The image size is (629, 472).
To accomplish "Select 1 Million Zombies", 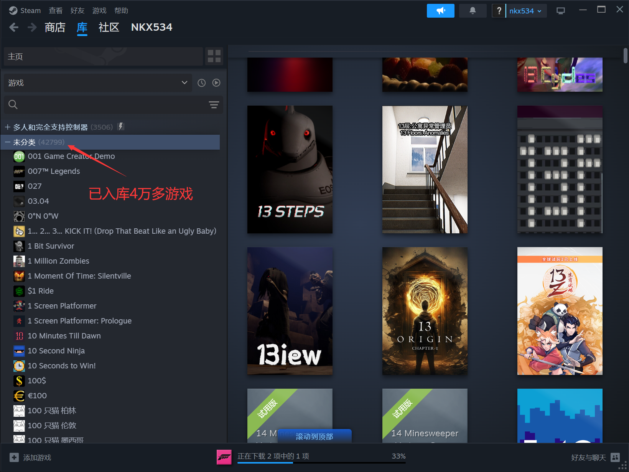I will point(58,261).
